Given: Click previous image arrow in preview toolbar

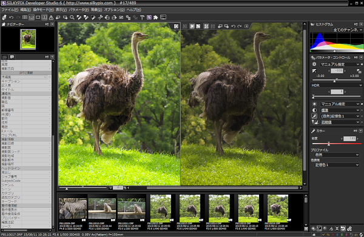Looking at the screenshot, I should (220, 26).
